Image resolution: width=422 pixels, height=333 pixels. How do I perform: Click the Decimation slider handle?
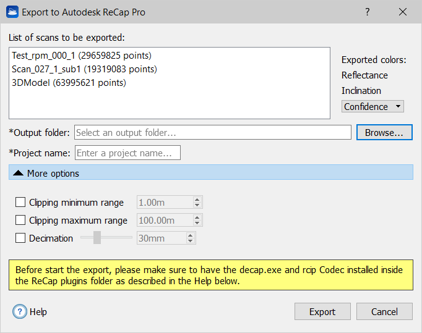pos(97,238)
